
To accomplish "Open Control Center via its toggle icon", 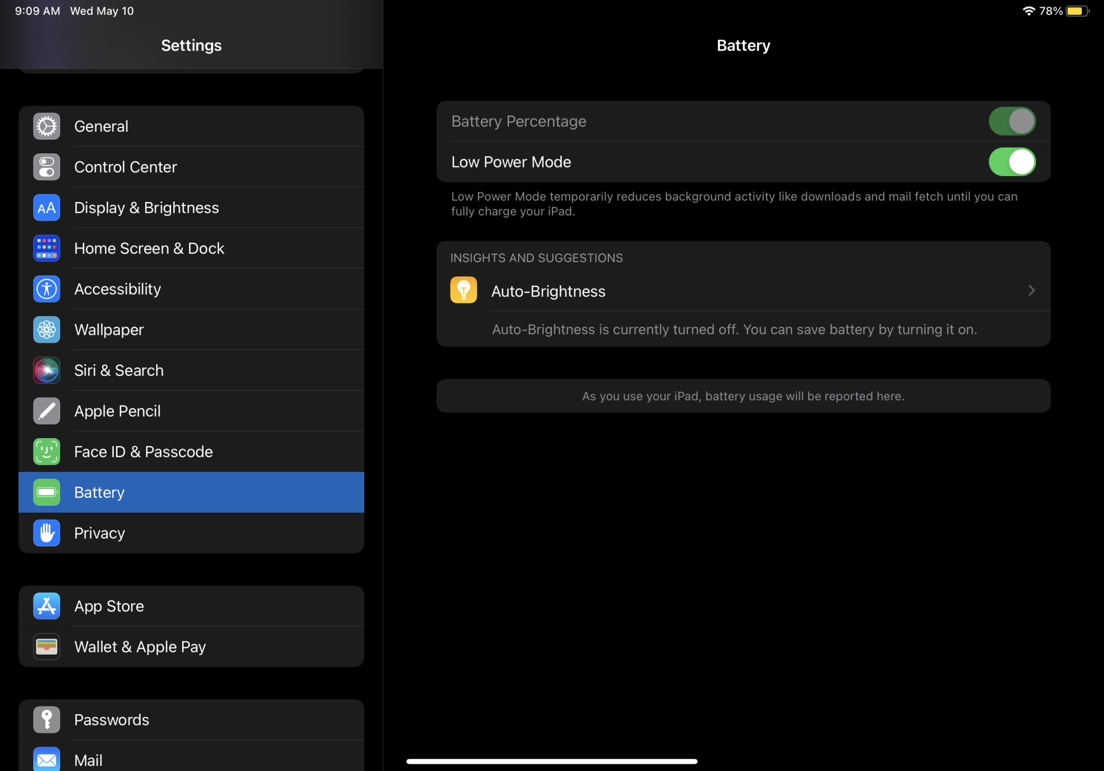I will click(x=46, y=167).
